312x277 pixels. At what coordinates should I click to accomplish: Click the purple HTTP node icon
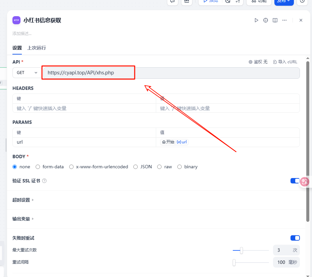coord(16,20)
